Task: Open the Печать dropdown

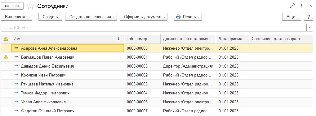Action: pos(188,17)
